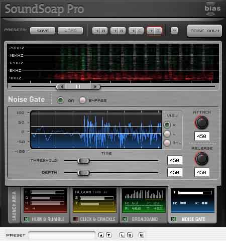The width and height of the screenshot is (226, 241).
Task: Click the preset L button
Action: (x=122, y=235)
